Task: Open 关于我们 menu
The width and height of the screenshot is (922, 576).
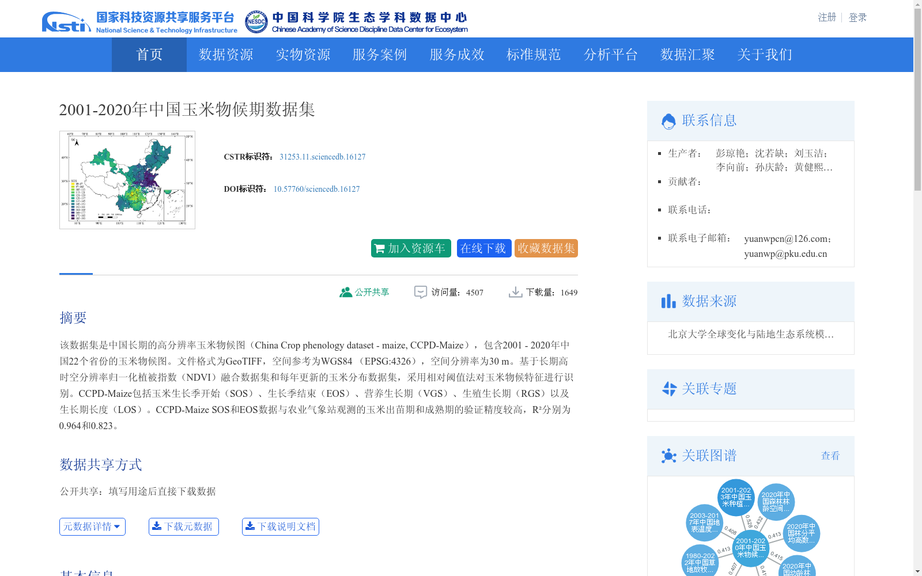Action: pyautogui.click(x=765, y=55)
